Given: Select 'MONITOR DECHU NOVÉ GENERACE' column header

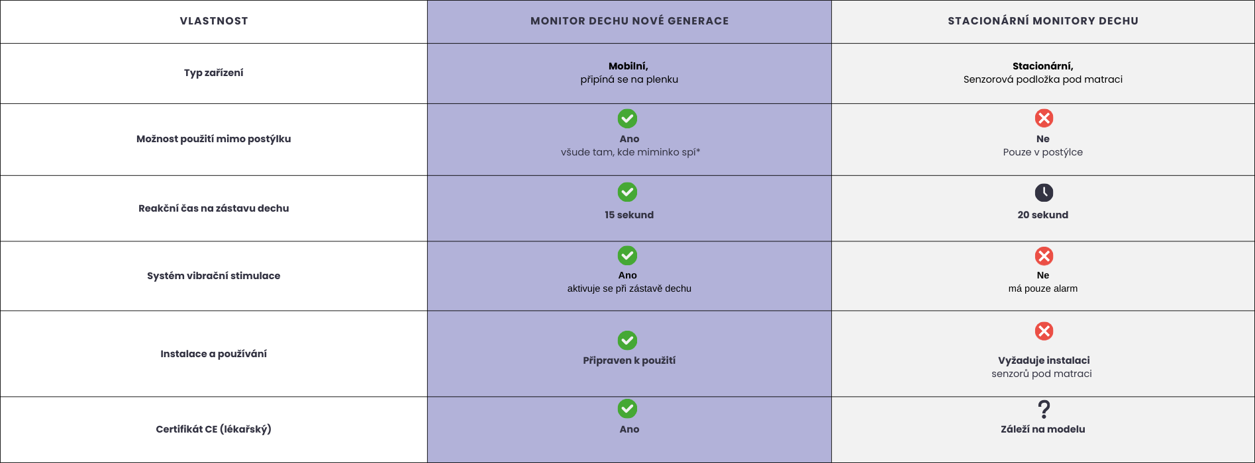Looking at the screenshot, I should [629, 21].
